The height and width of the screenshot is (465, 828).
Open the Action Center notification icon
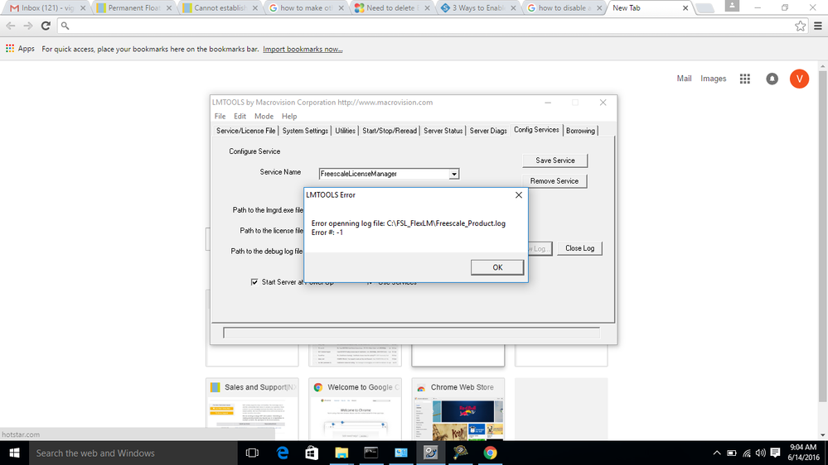point(775,453)
